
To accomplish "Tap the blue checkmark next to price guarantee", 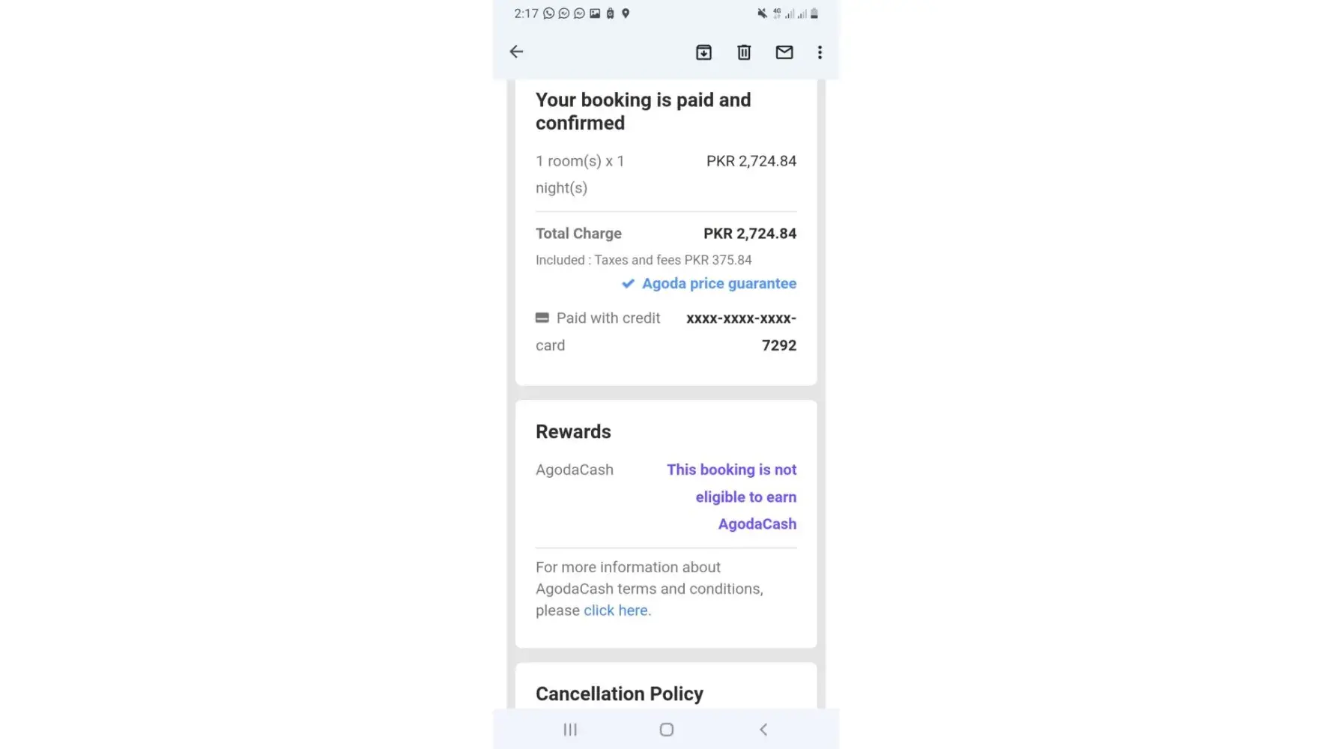I will [x=628, y=284].
